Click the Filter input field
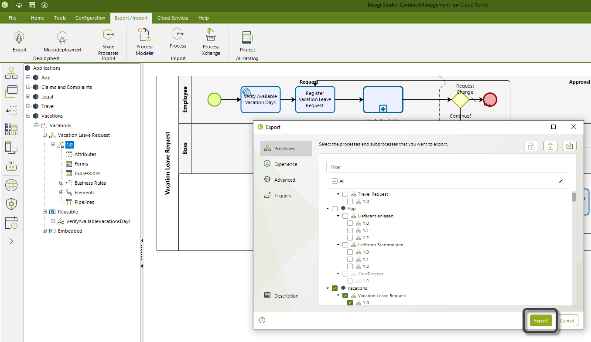 point(448,167)
